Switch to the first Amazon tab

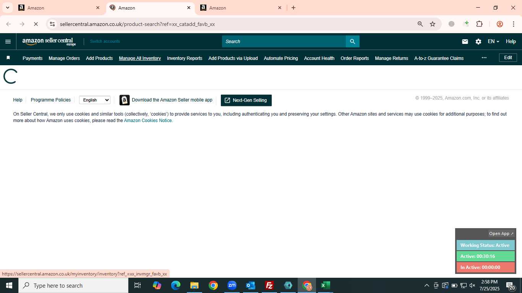click(x=59, y=8)
